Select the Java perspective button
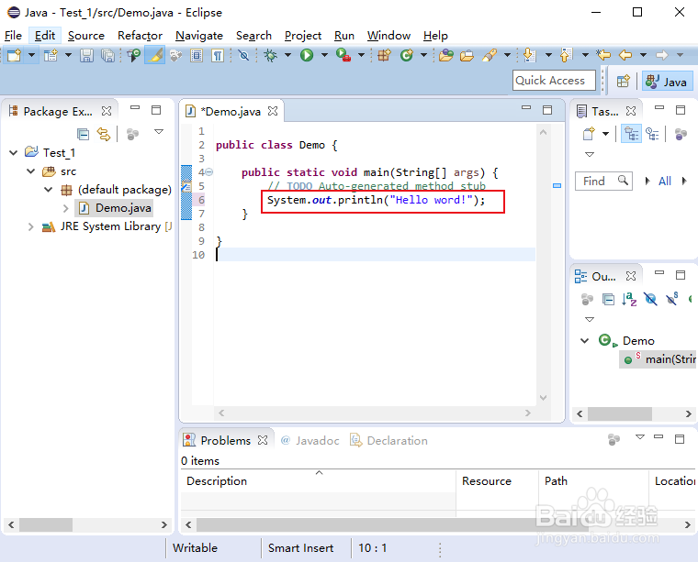 [667, 82]
